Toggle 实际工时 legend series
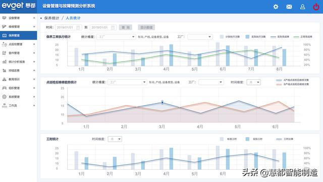 coord(254,139)
